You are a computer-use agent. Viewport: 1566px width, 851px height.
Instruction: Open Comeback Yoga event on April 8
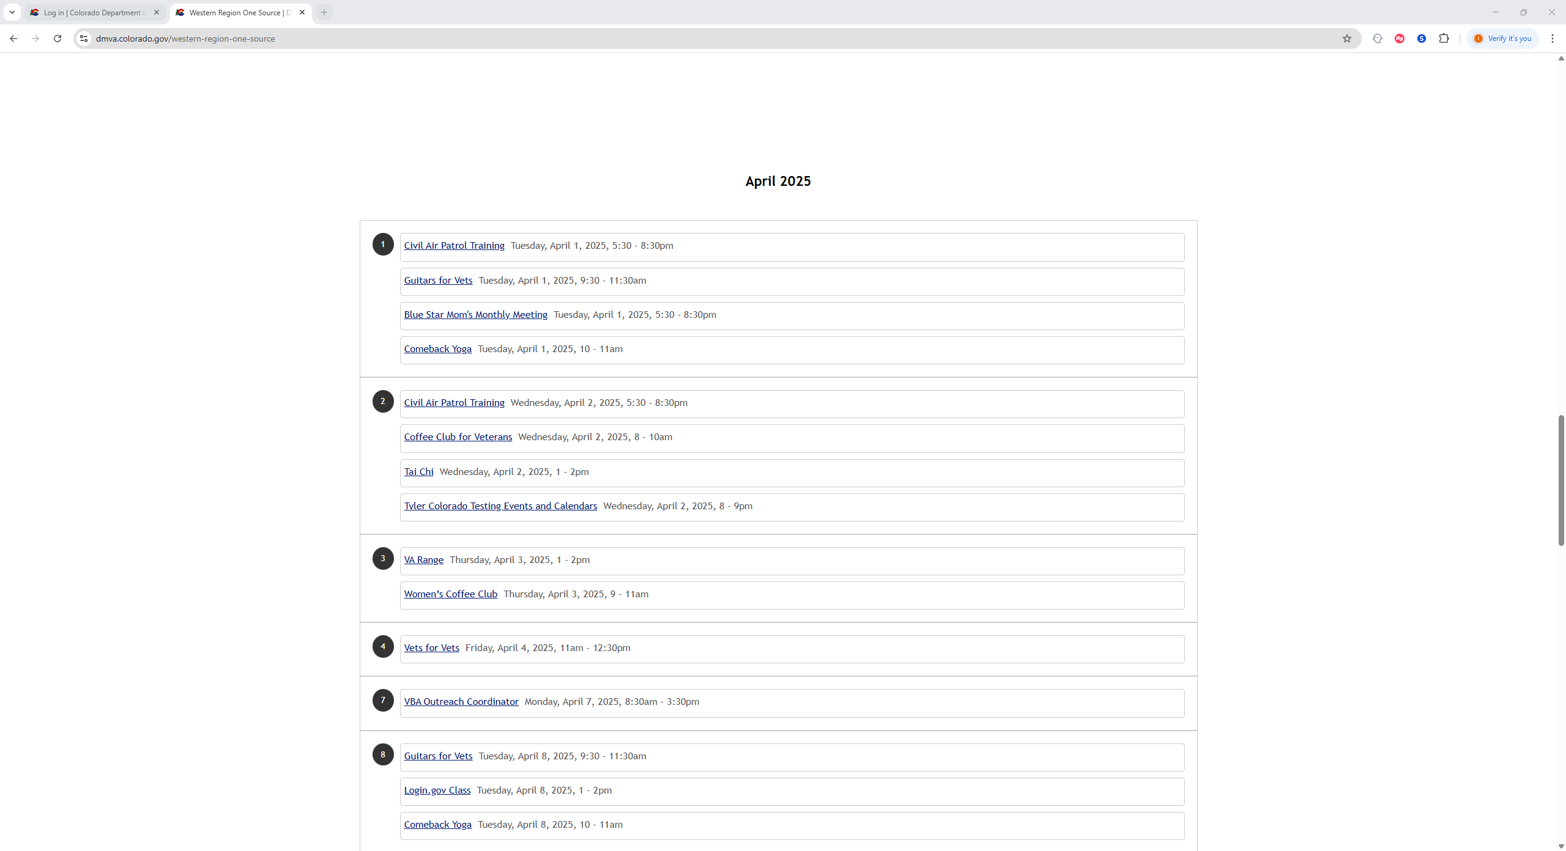[437, 825]
